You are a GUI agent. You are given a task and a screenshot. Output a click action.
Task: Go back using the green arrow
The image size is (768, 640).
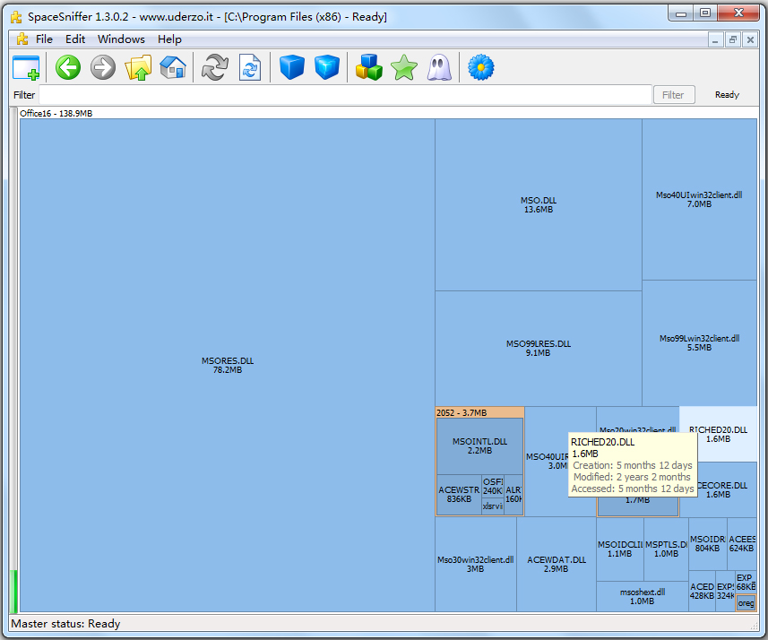(x=68, y=67)
